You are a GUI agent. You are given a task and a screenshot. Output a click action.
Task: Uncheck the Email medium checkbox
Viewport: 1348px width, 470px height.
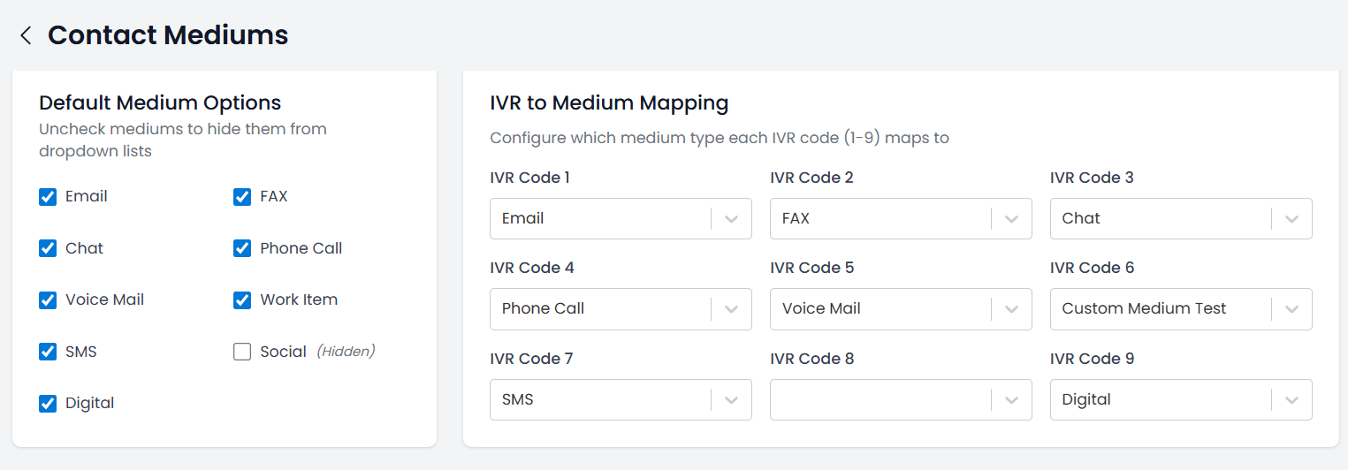click(48, 197)
